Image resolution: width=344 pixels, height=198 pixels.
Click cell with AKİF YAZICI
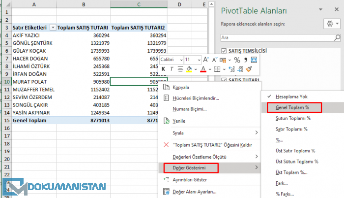[x=34, y=35]
